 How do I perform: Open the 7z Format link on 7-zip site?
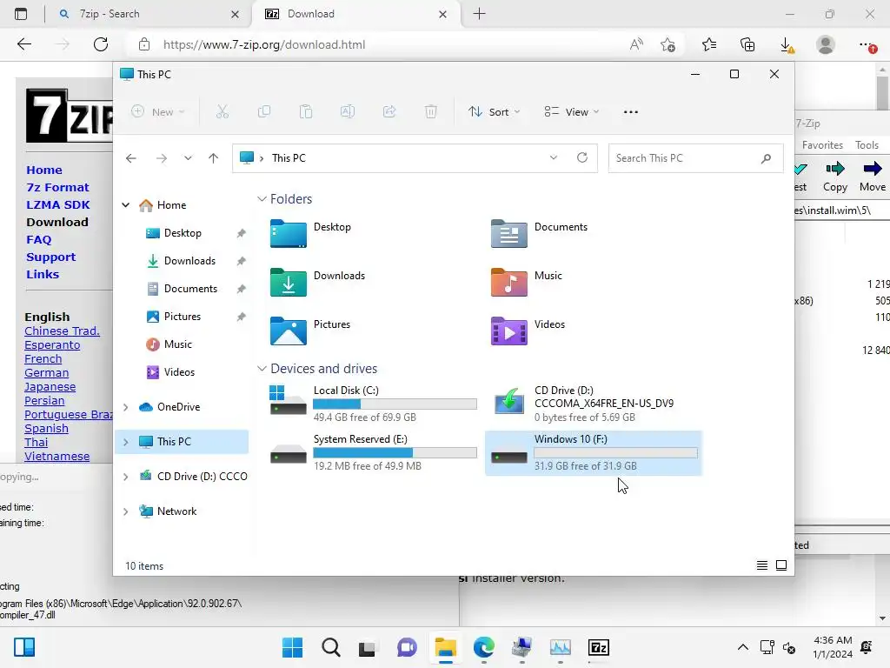click(57, 188)
